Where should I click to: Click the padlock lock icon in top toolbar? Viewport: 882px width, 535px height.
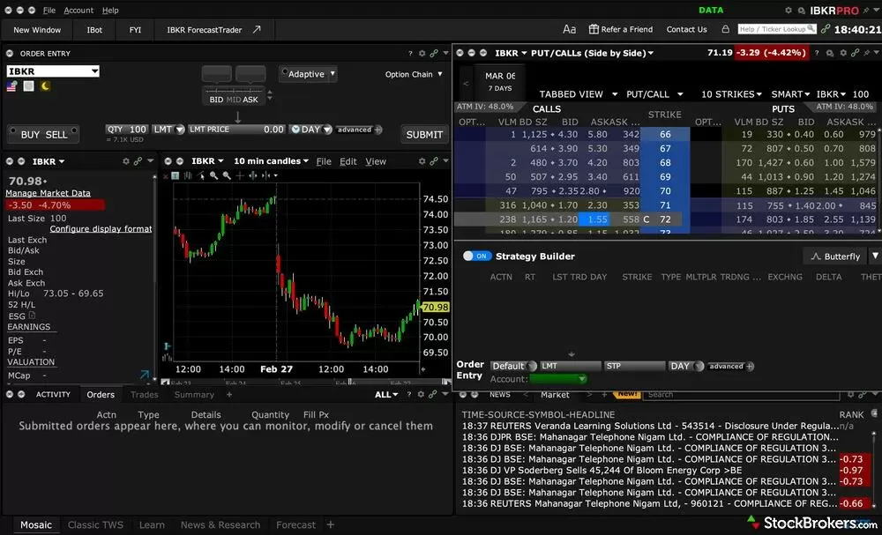point(725,29)
